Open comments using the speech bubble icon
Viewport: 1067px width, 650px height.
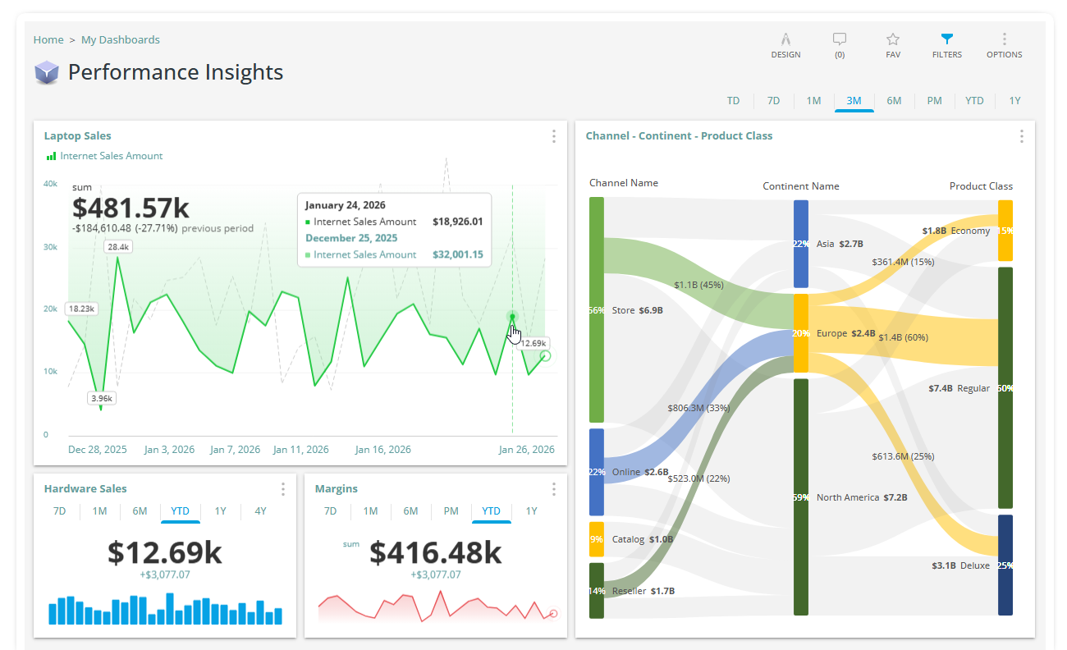(839, 39)
